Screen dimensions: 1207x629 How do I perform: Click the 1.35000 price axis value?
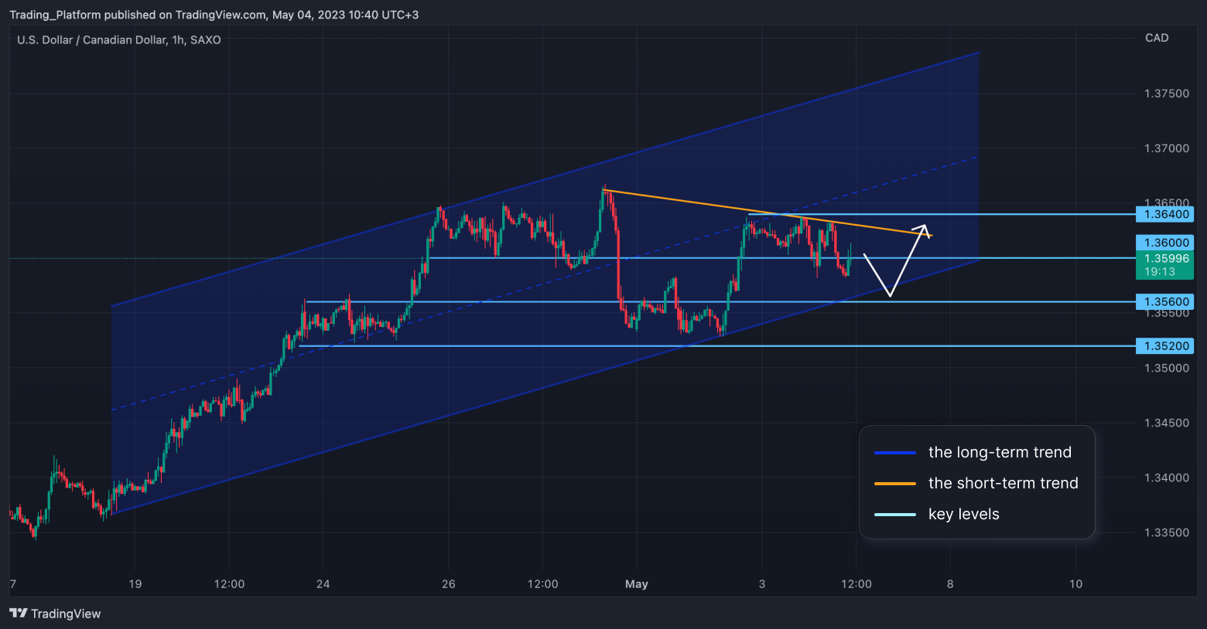click(1167, 368)
